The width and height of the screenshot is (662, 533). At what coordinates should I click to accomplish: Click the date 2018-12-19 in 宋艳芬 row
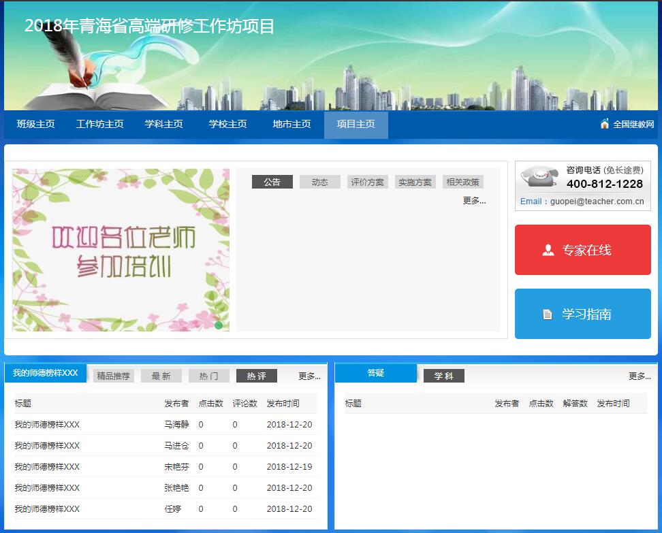[289, 467]
